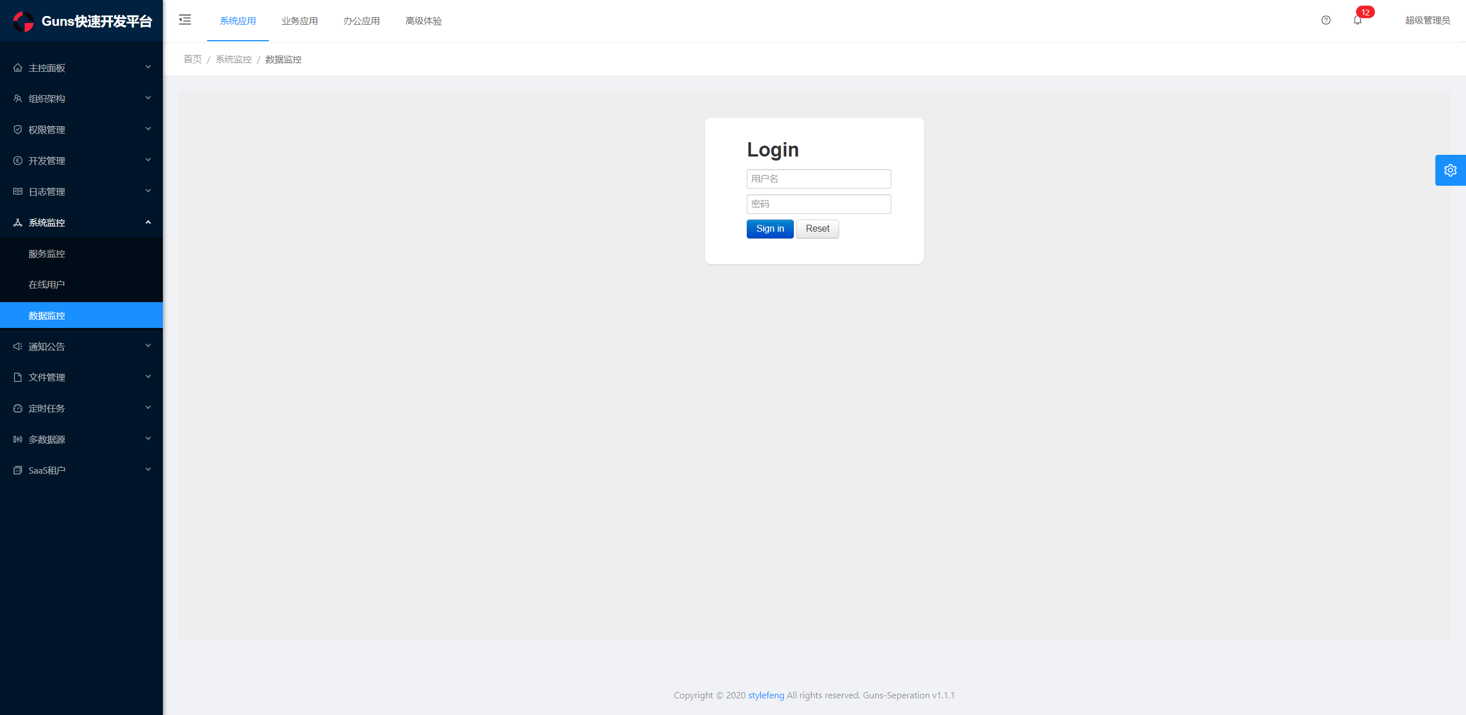Image resolution: width=1466 pixels, height=715 pixels.
Task: Switch to the 高级体验 top tab
Action: [423, 21]
